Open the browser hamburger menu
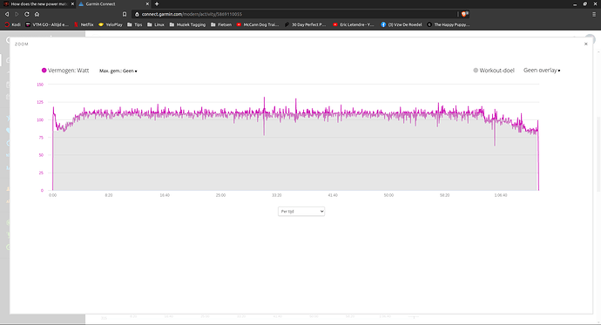601x325 pixels. coord(594,14)
